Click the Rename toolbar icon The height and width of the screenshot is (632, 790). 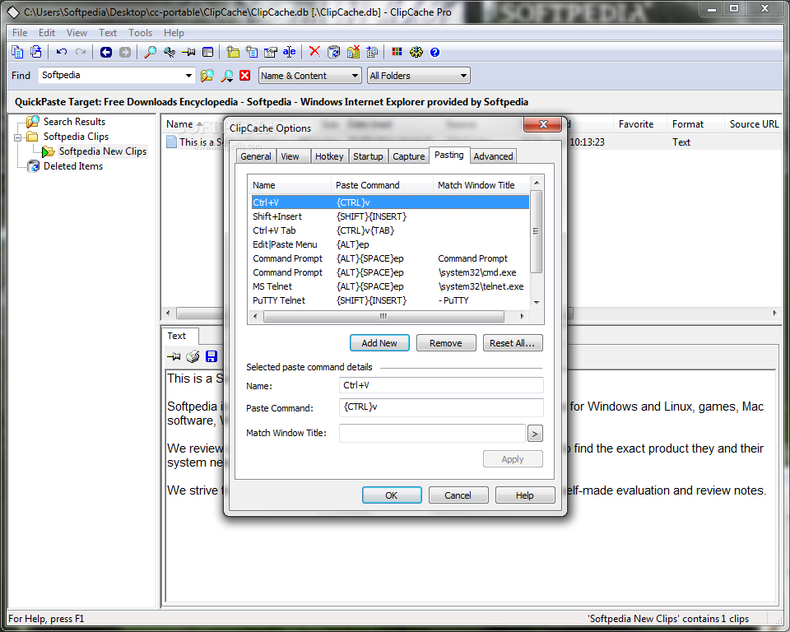(x=289, y=52)
